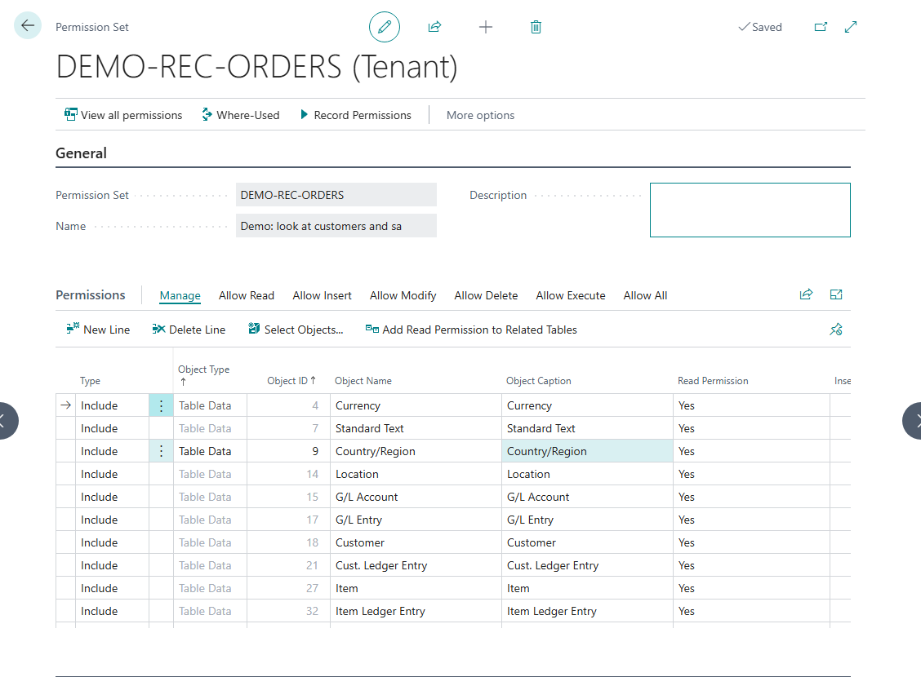Click Object Caption cell 'Item'

pyautogui.click(x=587, y=588)
